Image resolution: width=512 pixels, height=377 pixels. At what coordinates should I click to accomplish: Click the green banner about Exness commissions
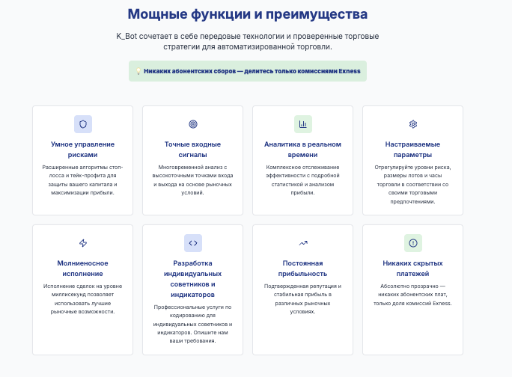pyautogui.click(x=248, y=71)
